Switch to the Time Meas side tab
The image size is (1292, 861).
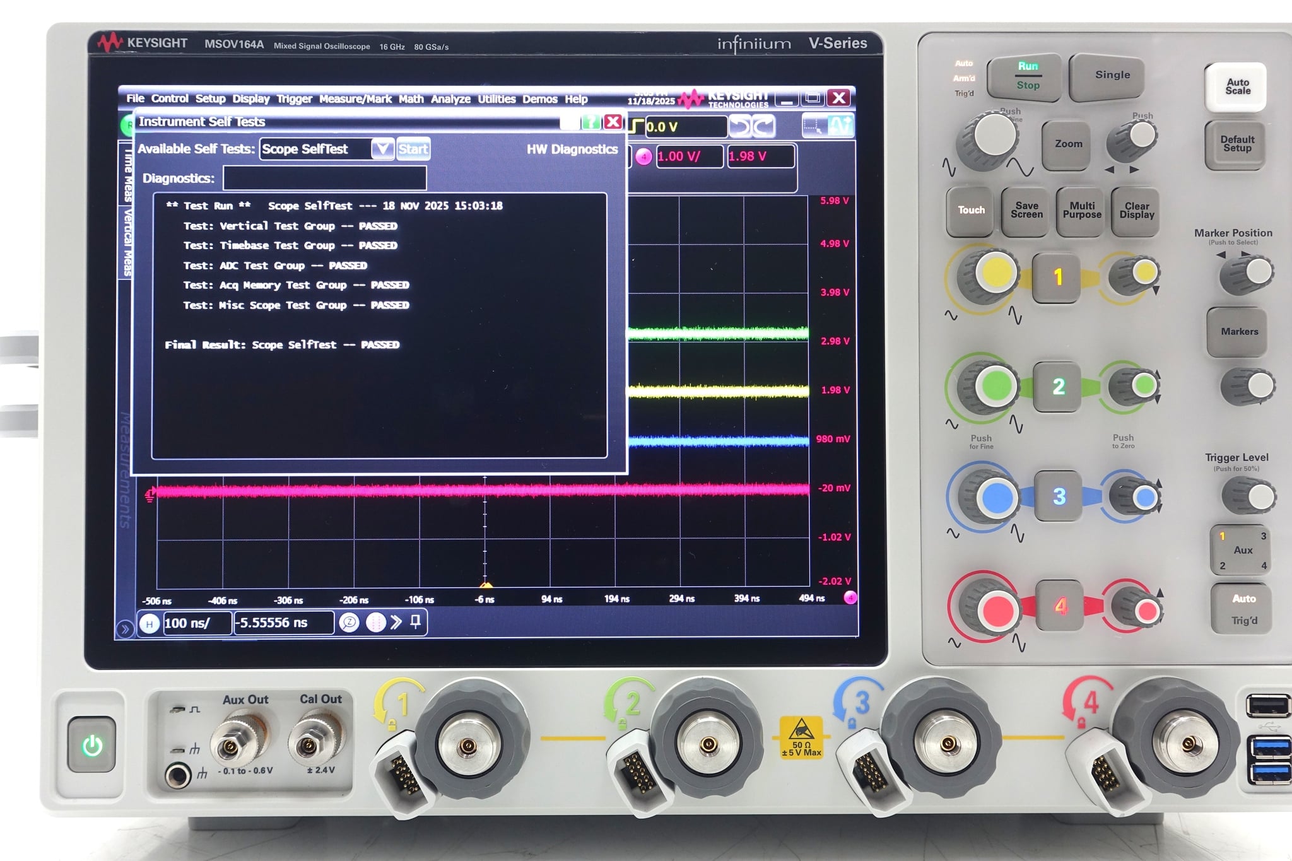coord(126,173)
